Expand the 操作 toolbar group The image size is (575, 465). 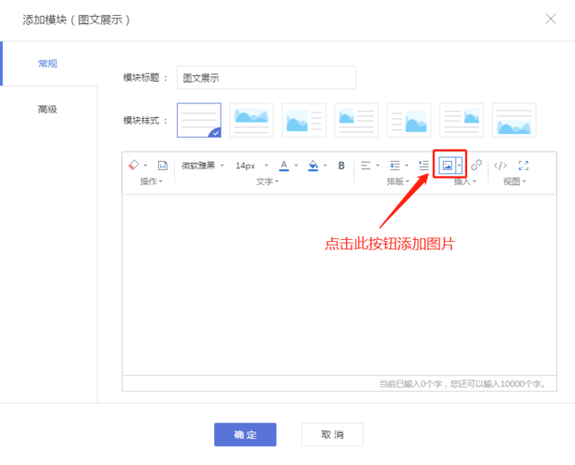pyautogui.click(x=151, y=181)
